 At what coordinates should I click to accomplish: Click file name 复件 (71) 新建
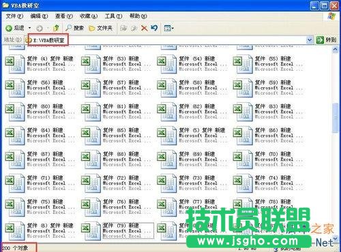pos(45,178)
